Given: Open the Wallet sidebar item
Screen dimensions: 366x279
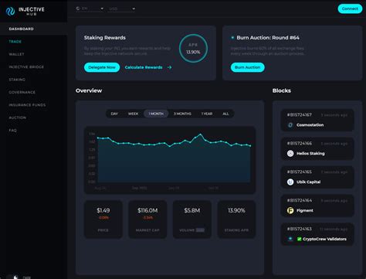Looking at the screenshot, I should (x=16, y=54).
